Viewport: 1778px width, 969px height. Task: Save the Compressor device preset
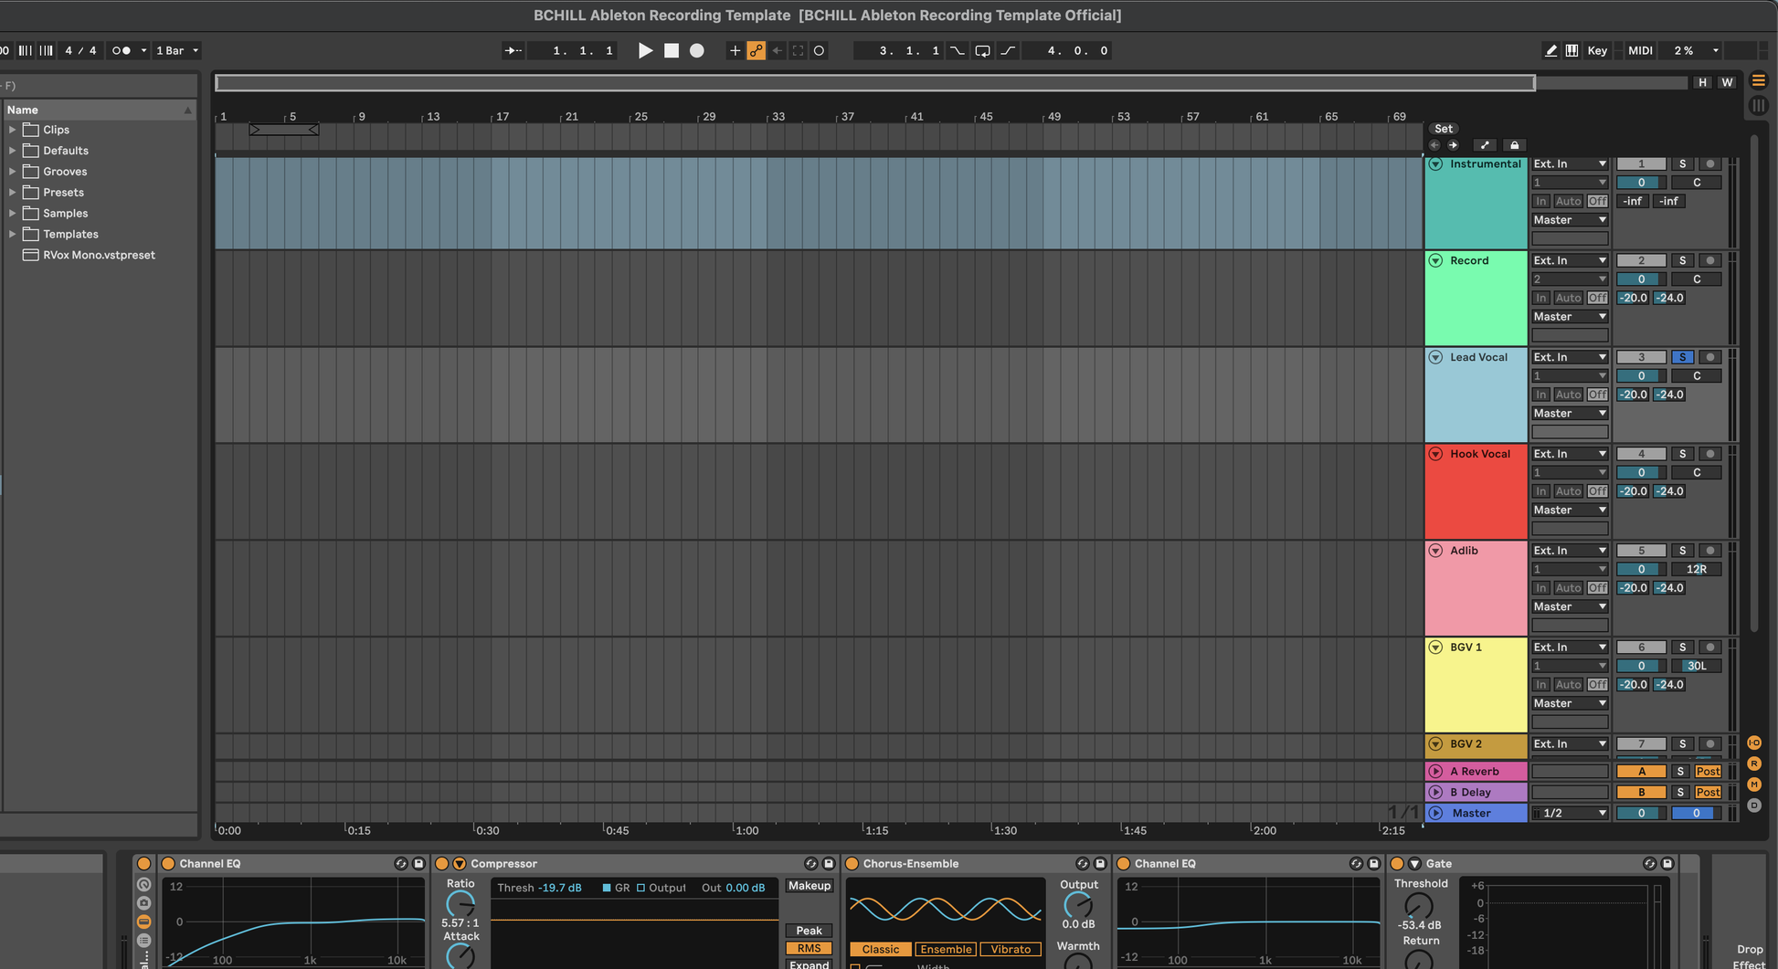829,864
